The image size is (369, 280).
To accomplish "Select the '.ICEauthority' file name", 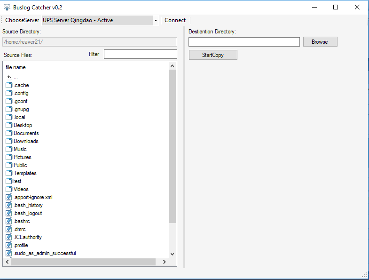I will [x=28, y=237].
